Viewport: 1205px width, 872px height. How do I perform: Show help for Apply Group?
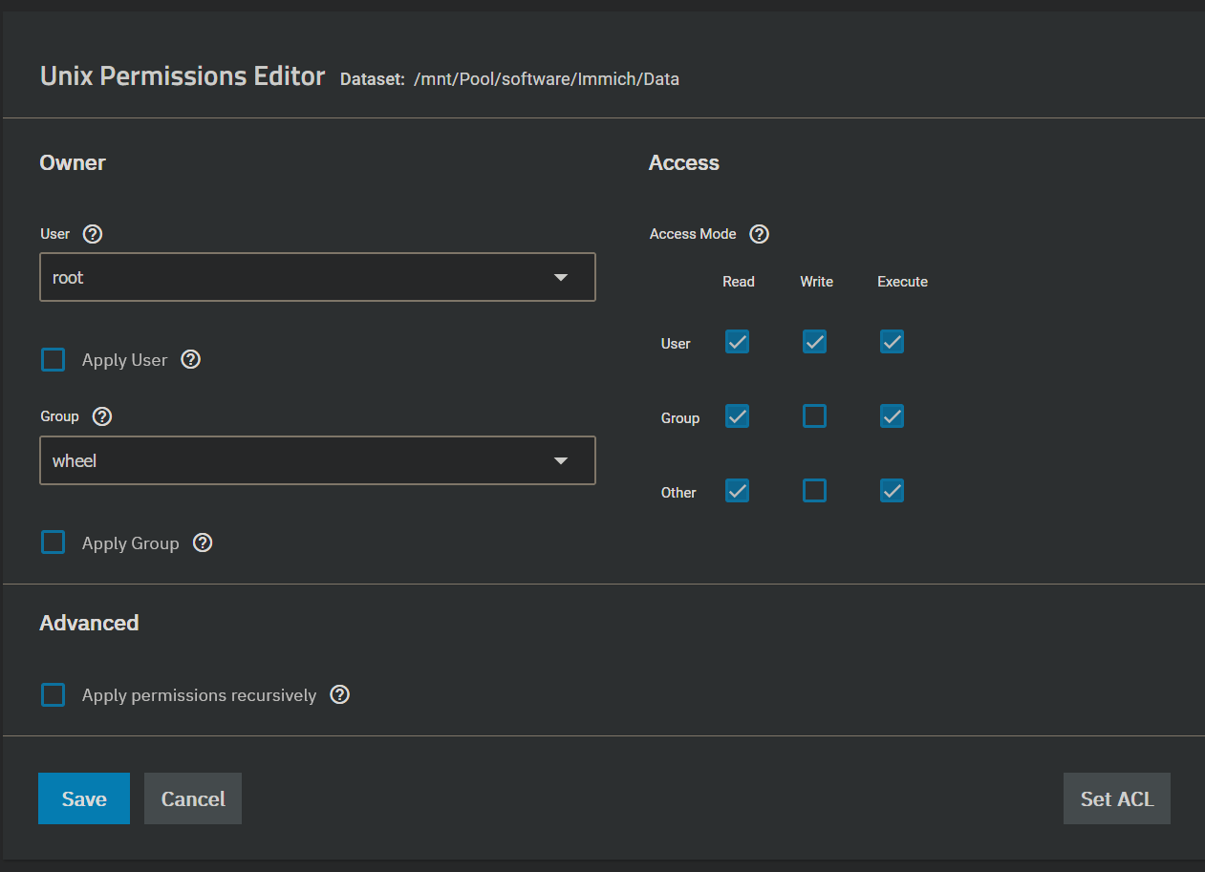(x=203, y=543)
